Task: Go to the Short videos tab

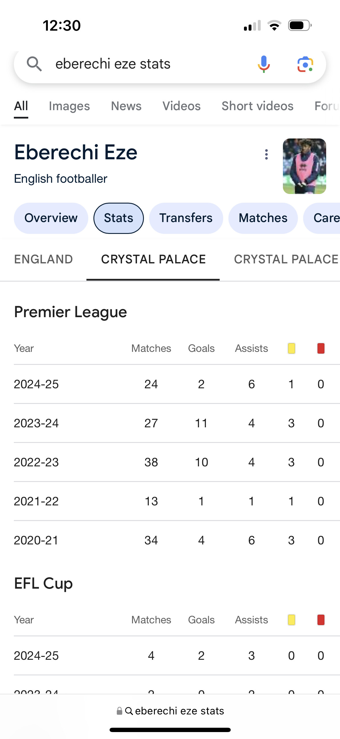Action: tap(257, 106)
